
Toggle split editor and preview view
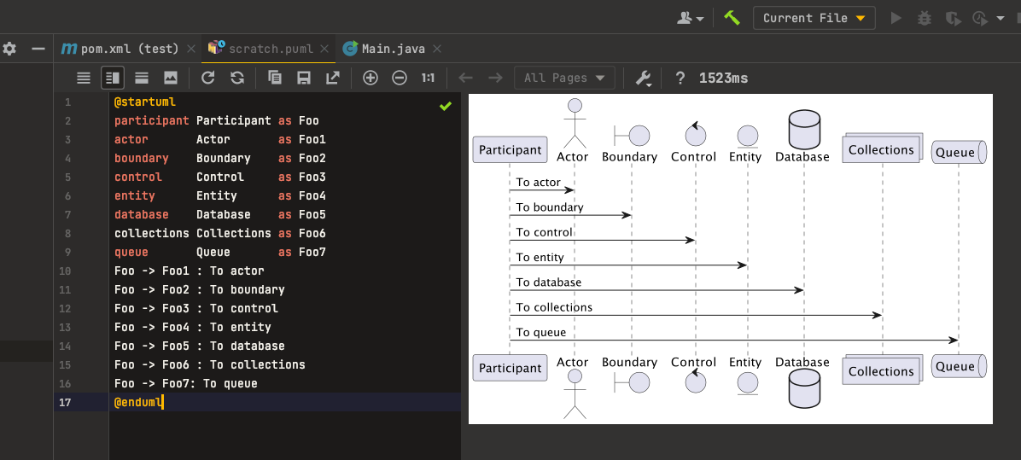point(113,78)
